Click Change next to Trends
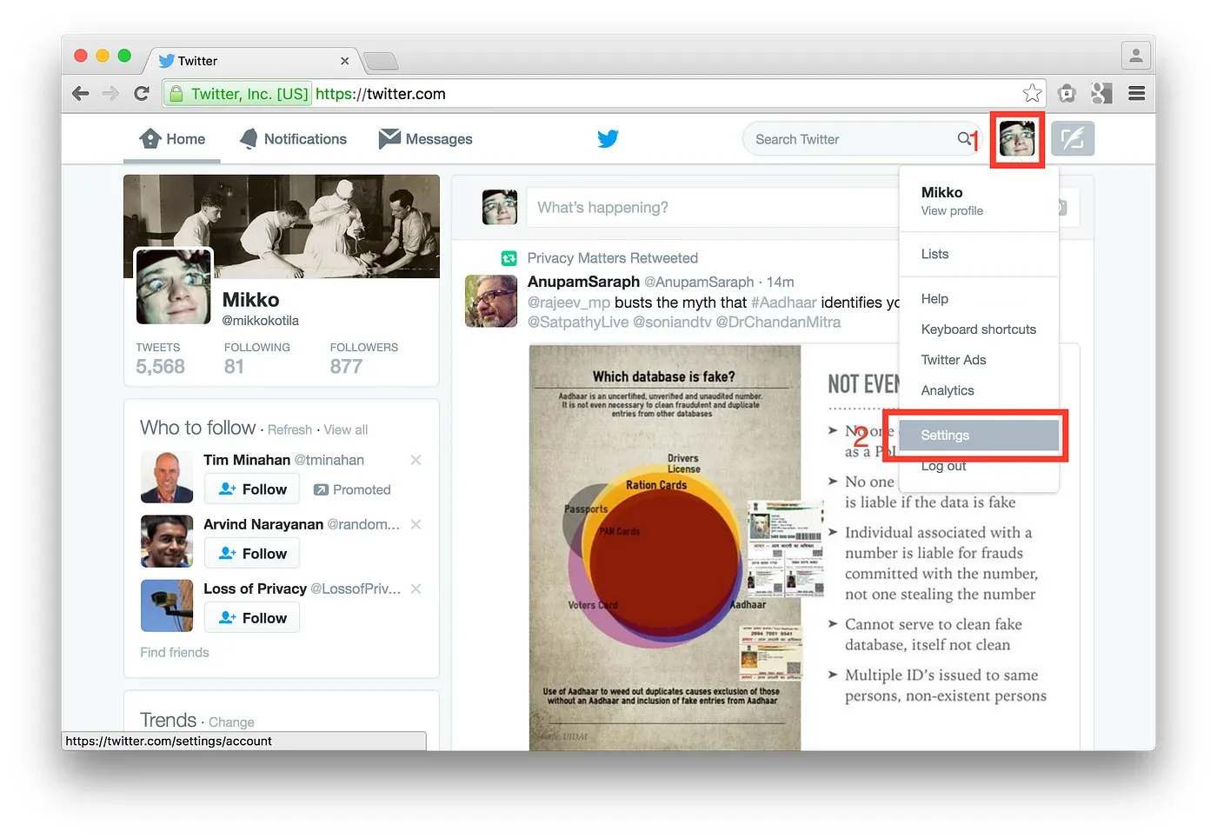1217x838 pixels. [x=231, y=722]
